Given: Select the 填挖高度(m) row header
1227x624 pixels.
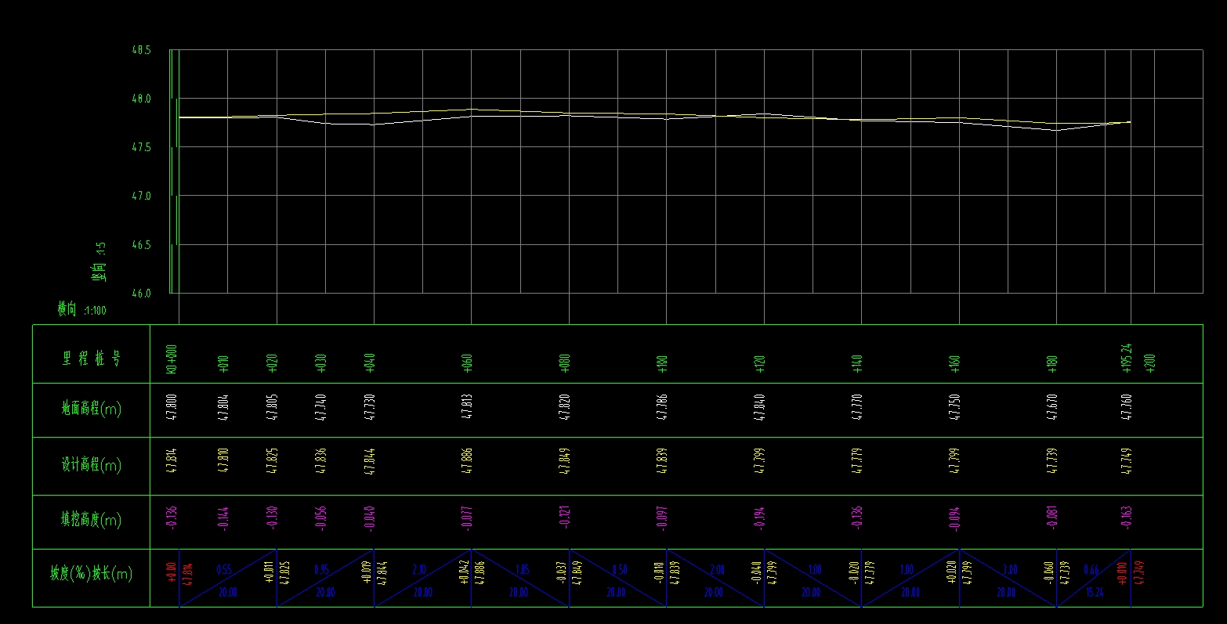Looking at the screenshot, I should 92,520.
